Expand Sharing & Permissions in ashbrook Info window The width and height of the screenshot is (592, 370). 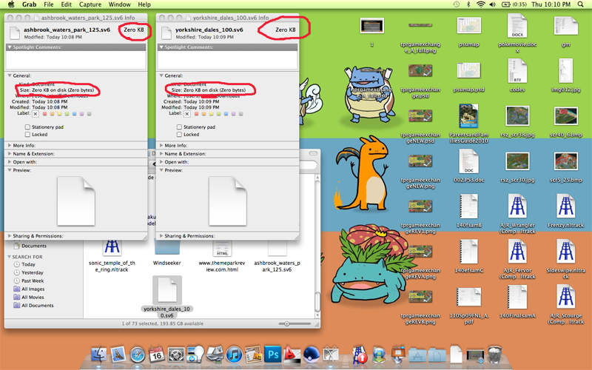10,236
